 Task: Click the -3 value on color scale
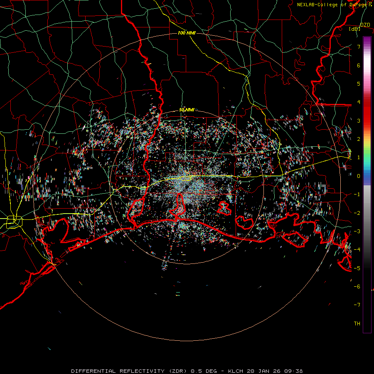pyautogui.click(x=357, y=231)
